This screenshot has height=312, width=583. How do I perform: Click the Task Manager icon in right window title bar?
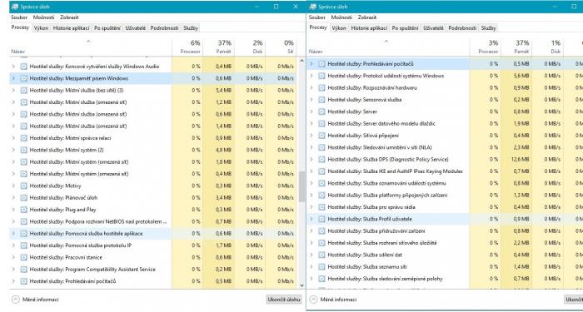[312, 7]
